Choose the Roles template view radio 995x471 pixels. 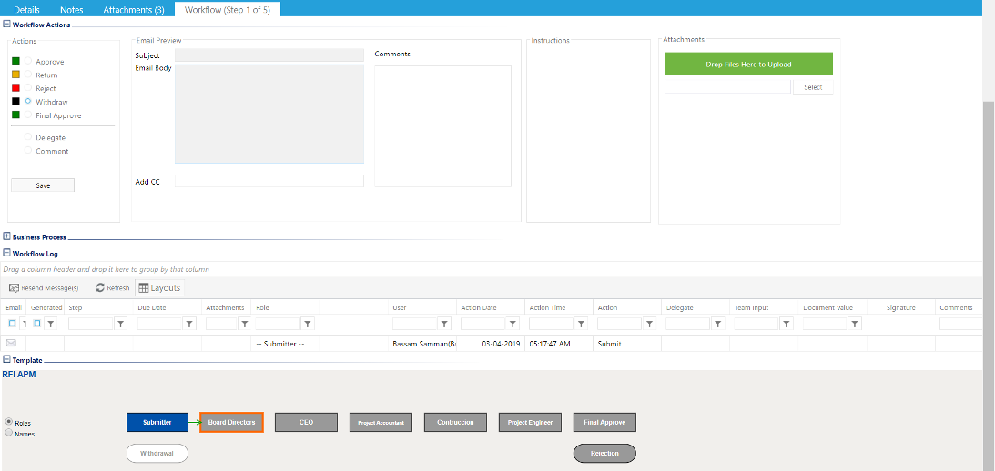(9, 422)
